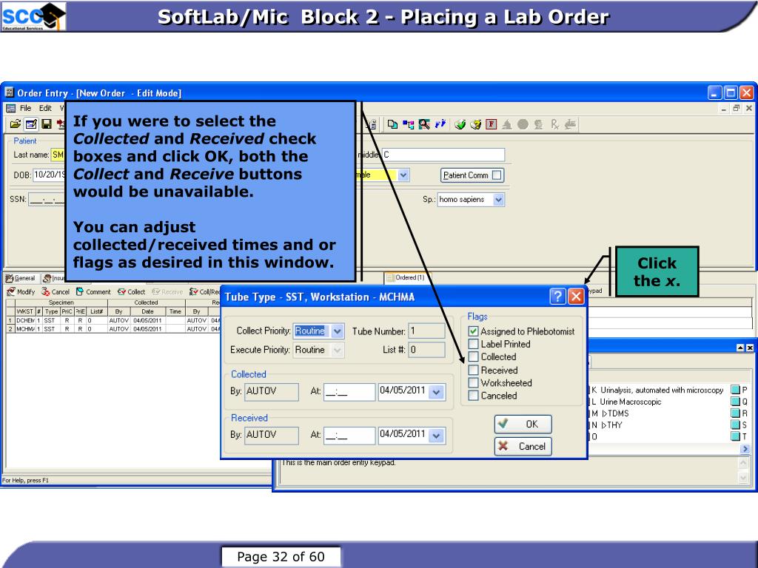The height and width of the screenshot is (568, 758).
Task: Click the Patient Comm button
Action: [x=472, y=175]
